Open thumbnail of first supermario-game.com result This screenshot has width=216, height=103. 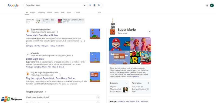[95, 34]
